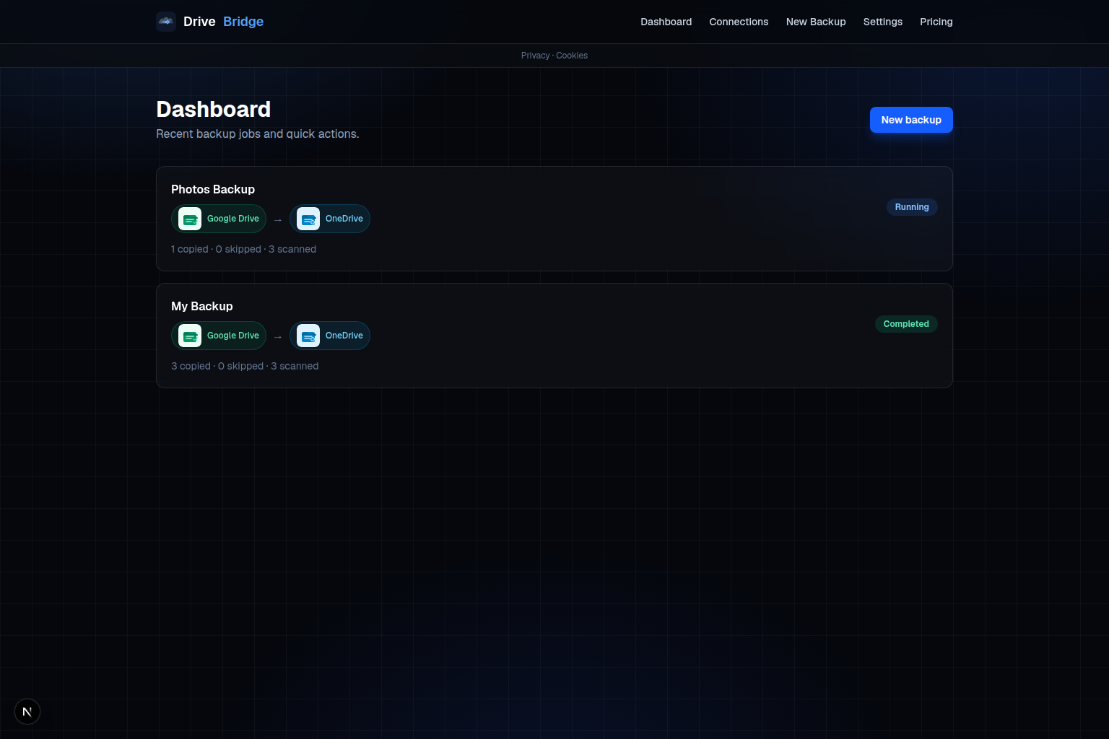Open the Dashboard nav item
The width and height of the screenshot is (1109, 739).
666,22
